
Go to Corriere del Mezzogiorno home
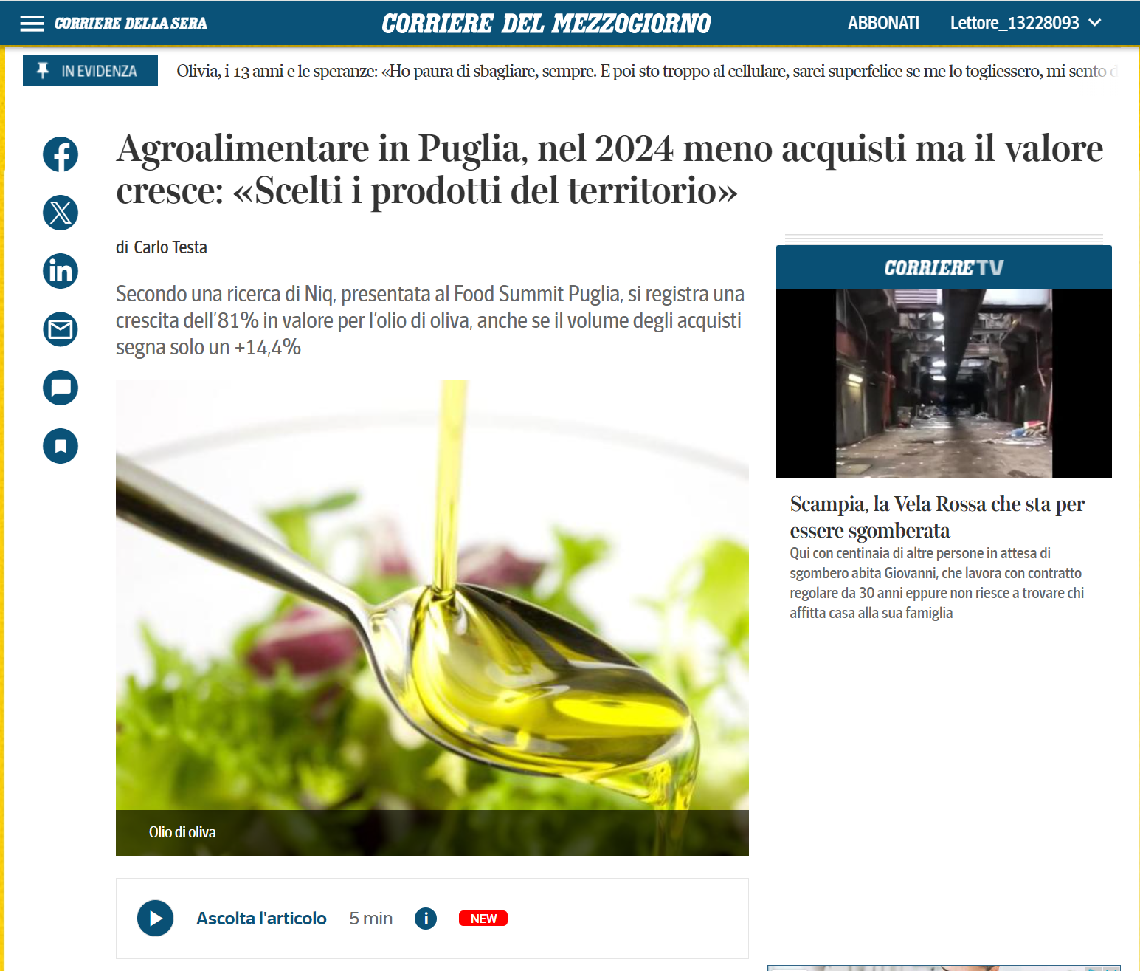[546, 24]
